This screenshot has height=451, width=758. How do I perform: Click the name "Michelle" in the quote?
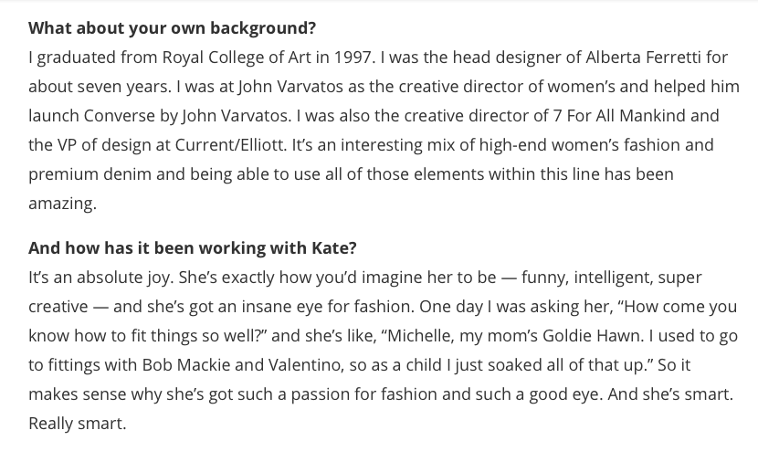tap(421, 335)
